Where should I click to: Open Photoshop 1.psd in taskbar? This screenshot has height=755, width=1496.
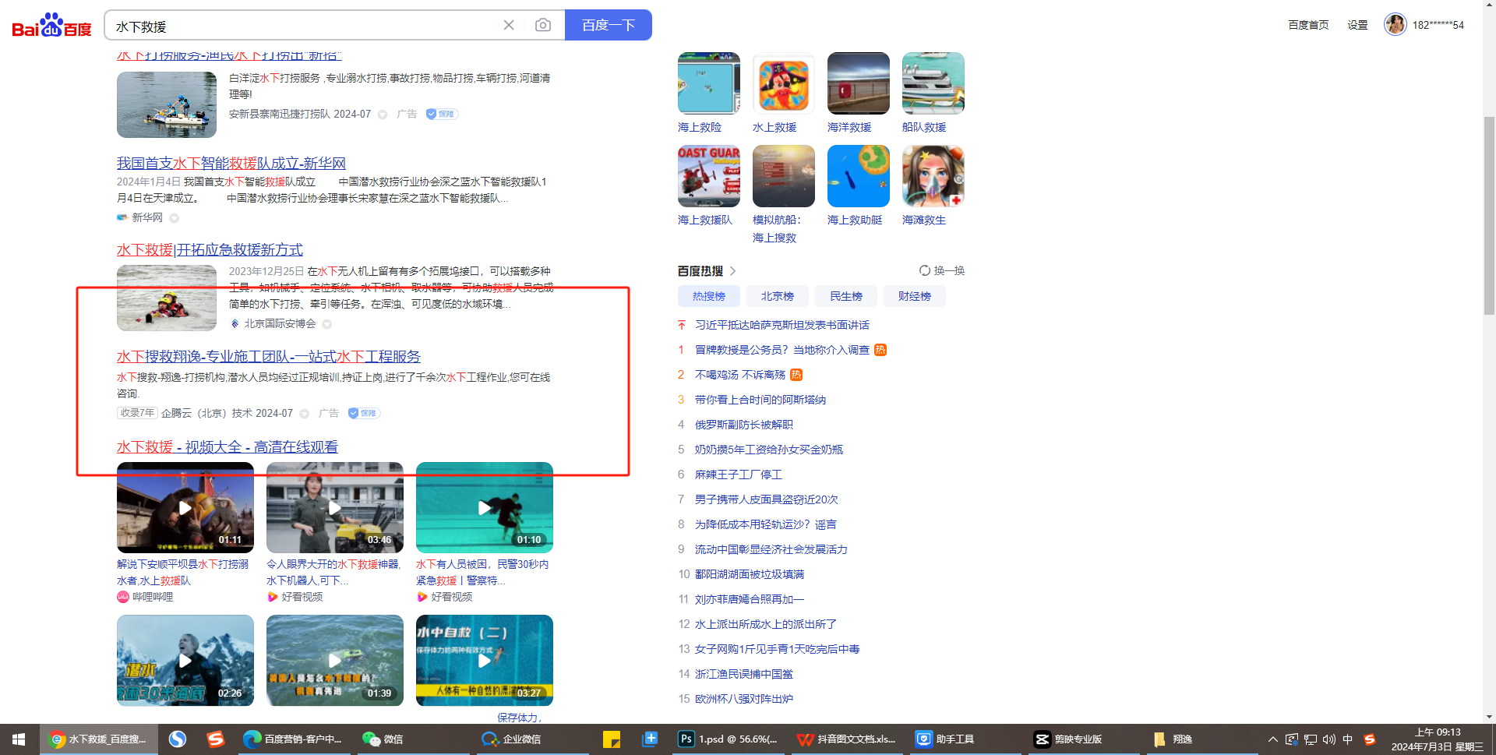point(728,739)
